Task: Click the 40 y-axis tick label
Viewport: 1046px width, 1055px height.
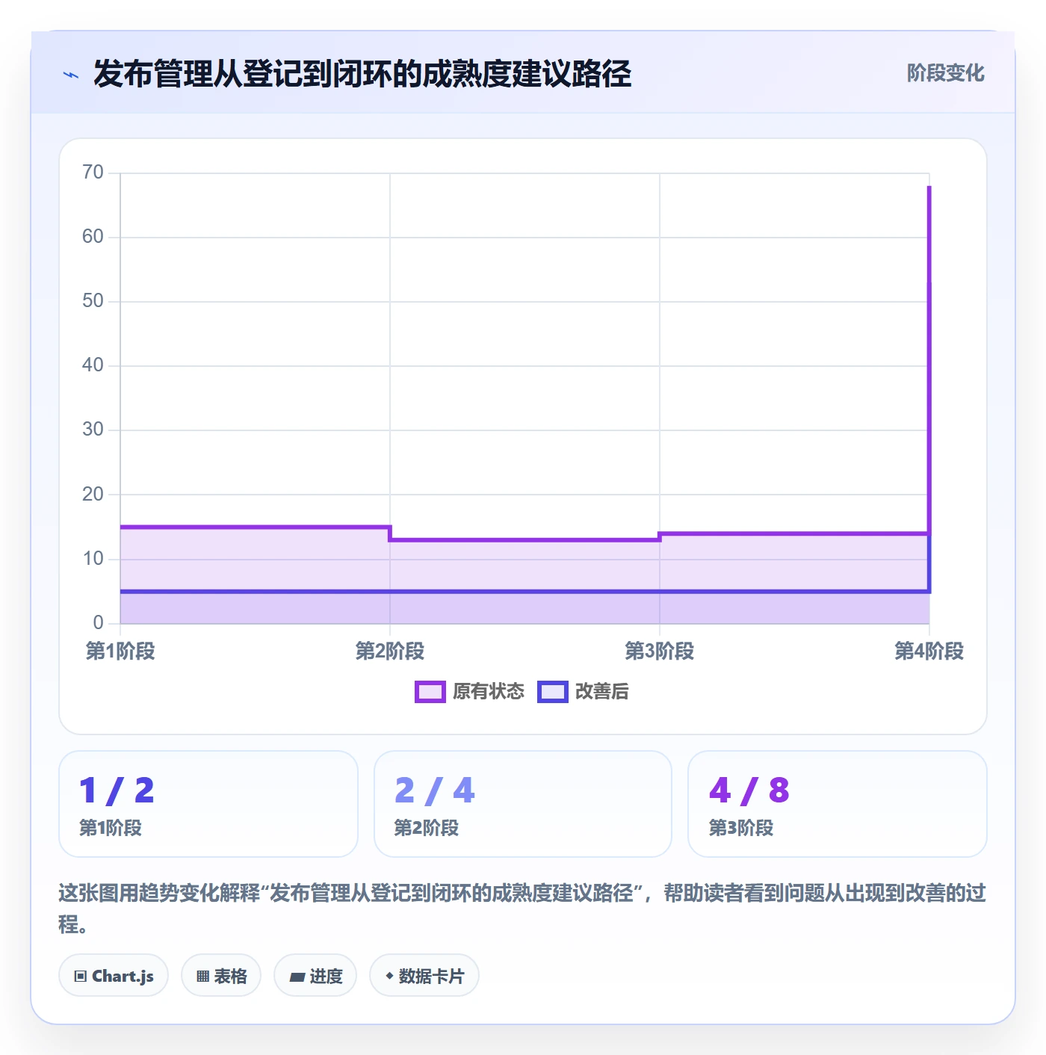Action: 93,365
